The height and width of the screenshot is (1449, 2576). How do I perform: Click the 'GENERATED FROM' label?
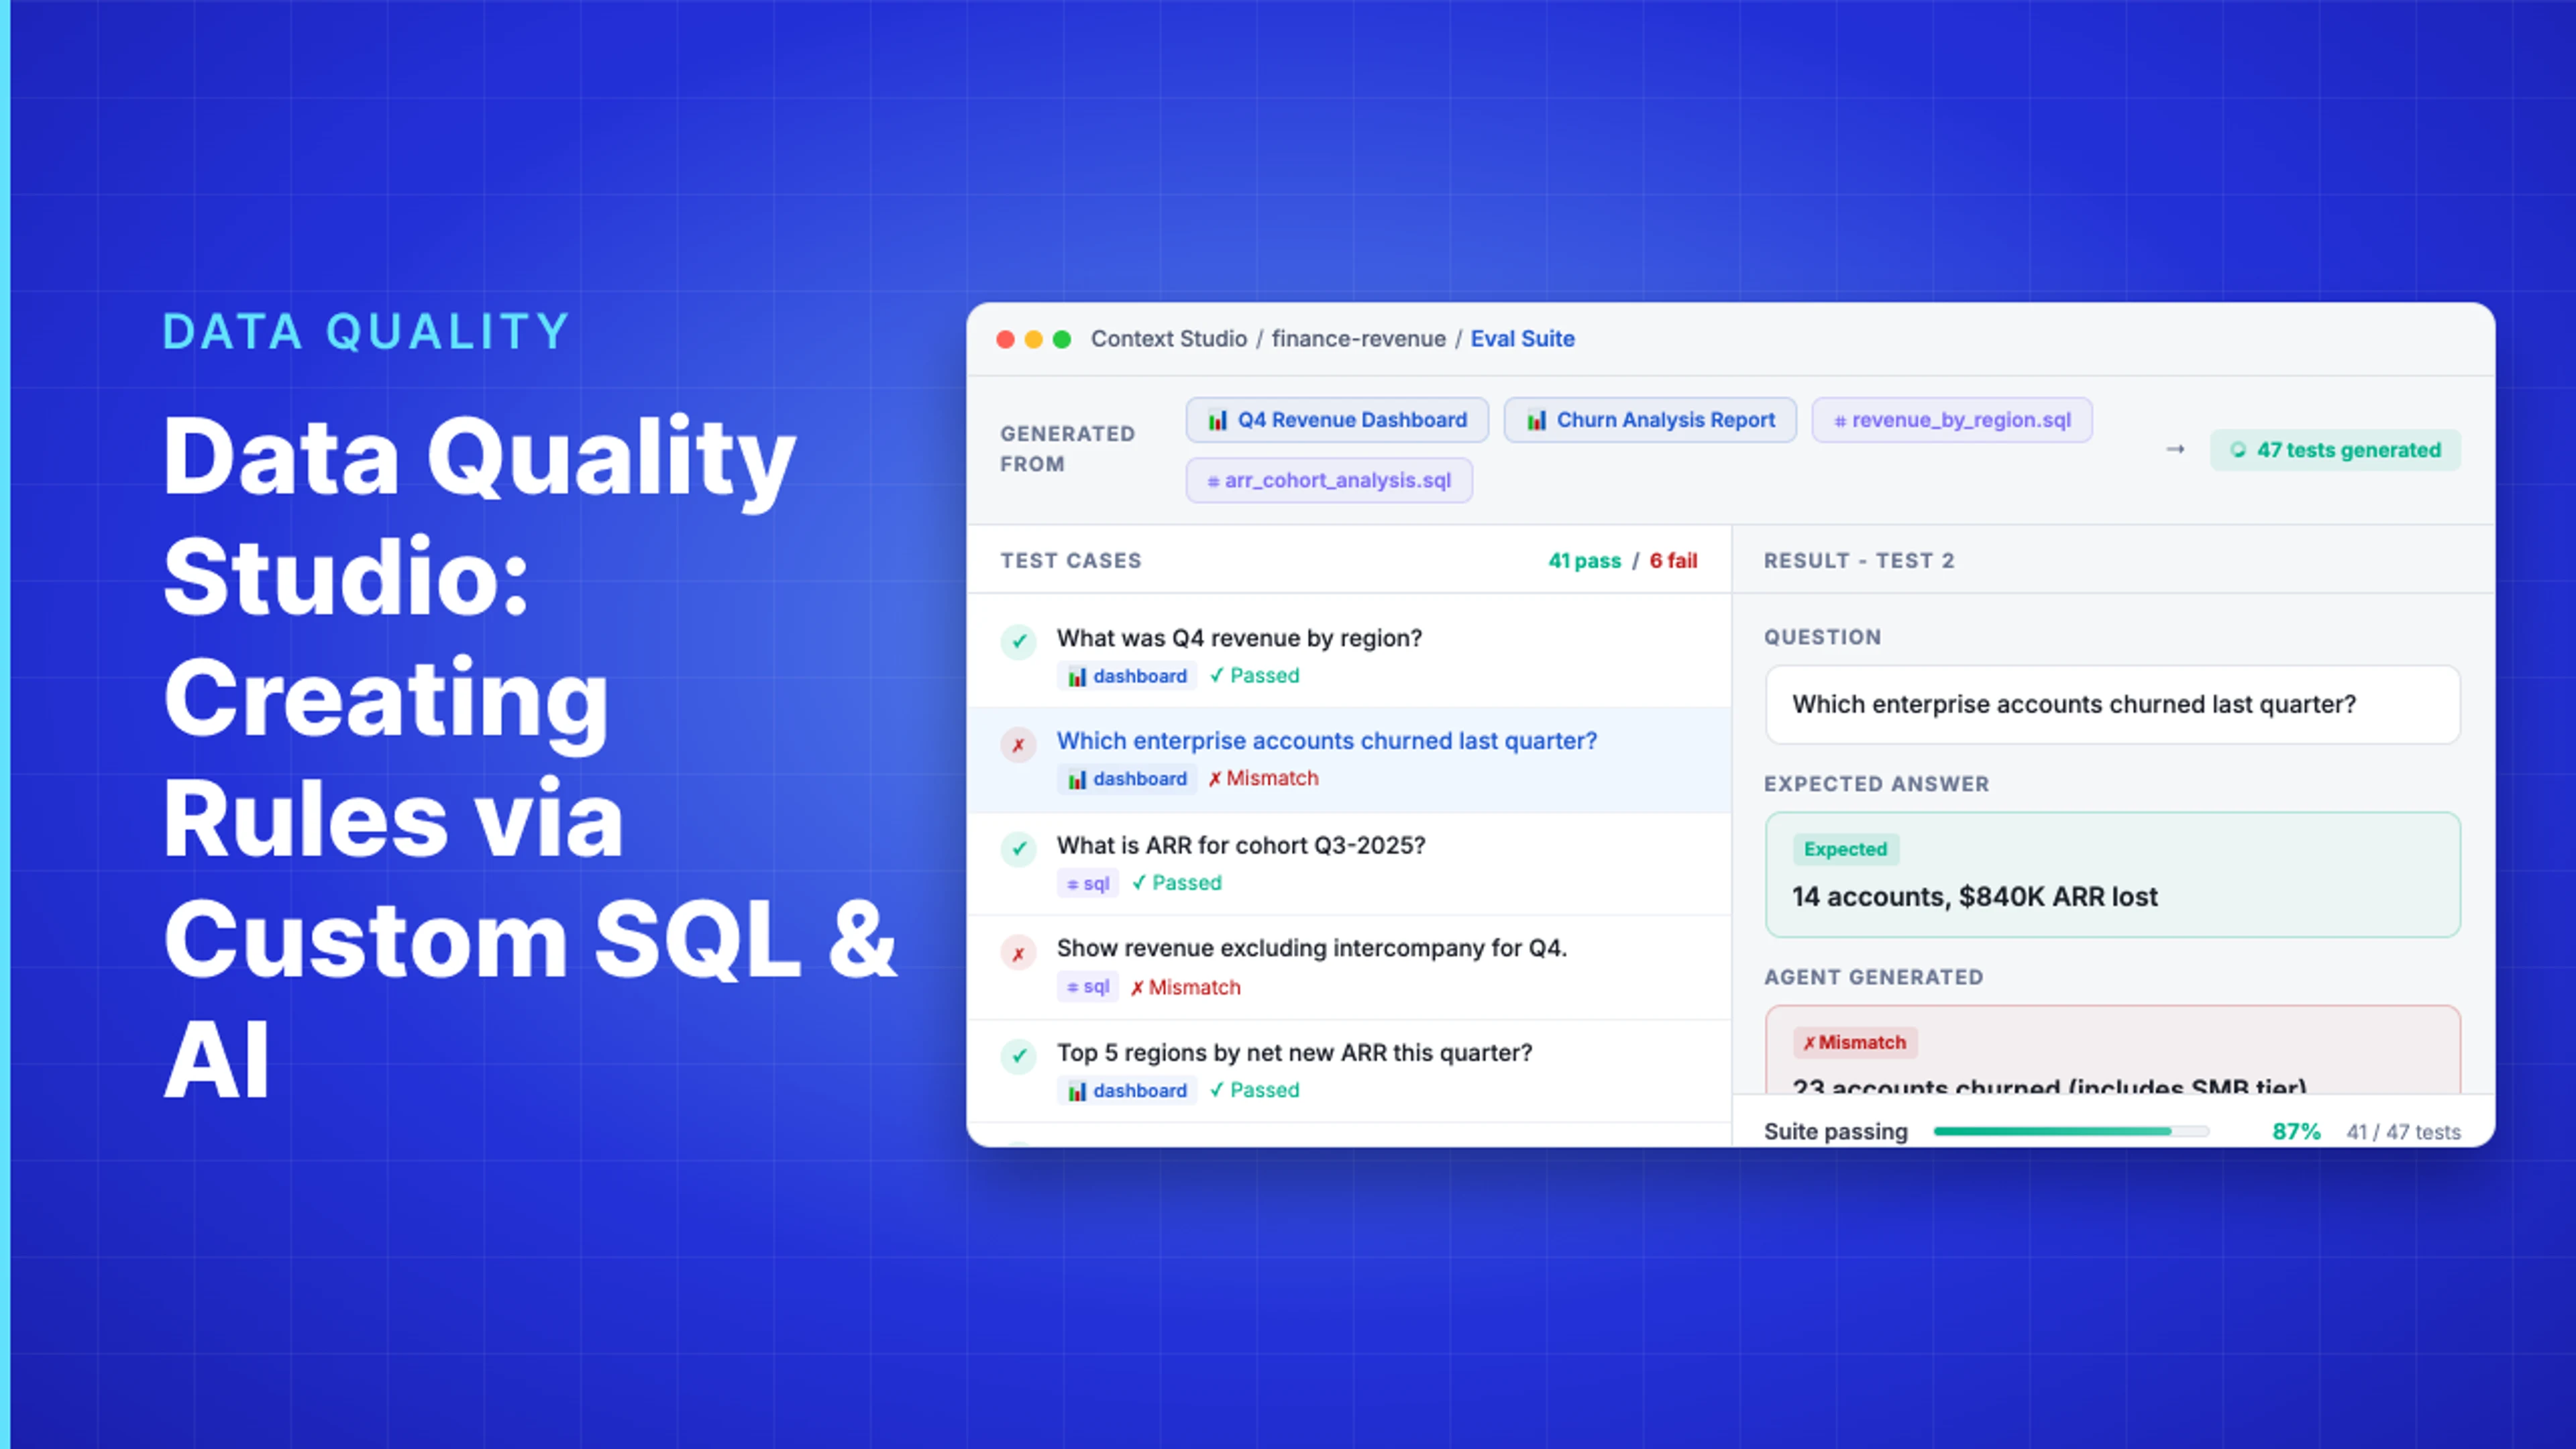[x=1067, y=449]
